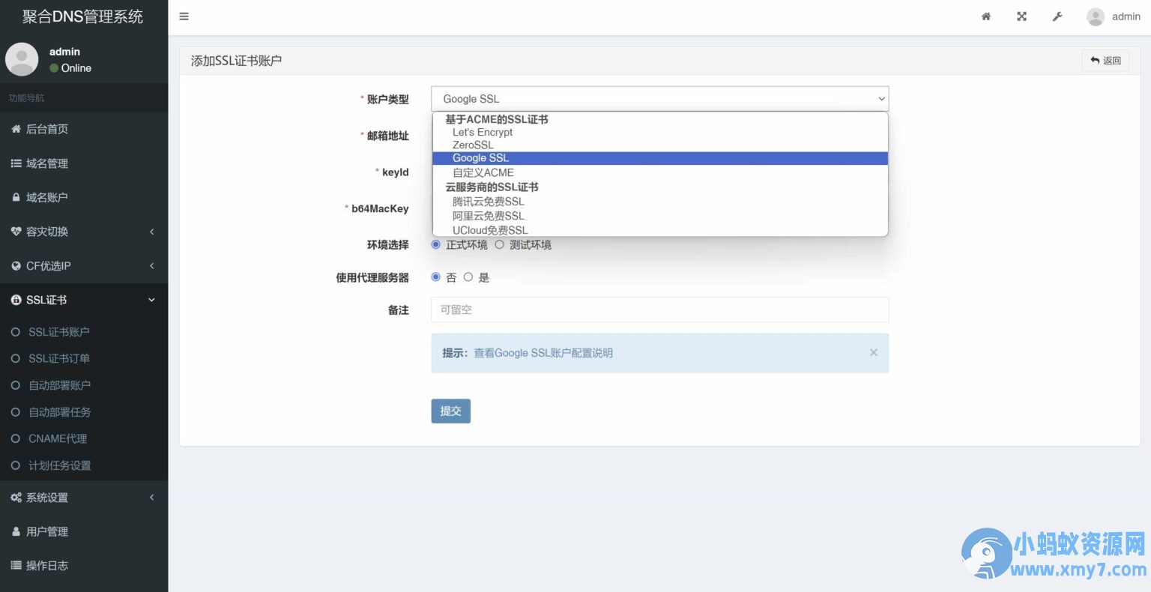
Task: Open the 用户管理 user icon
Action: [16, 531]
